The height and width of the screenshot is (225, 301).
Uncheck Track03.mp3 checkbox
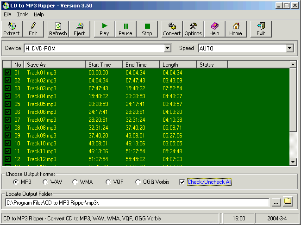point(8,88)
